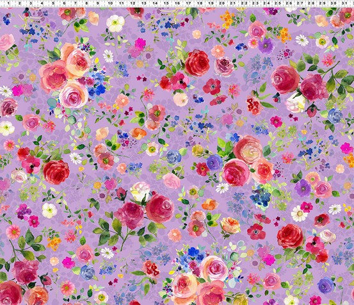
Task: Click the ruler number 13
Action: click(x=144, y=3)
